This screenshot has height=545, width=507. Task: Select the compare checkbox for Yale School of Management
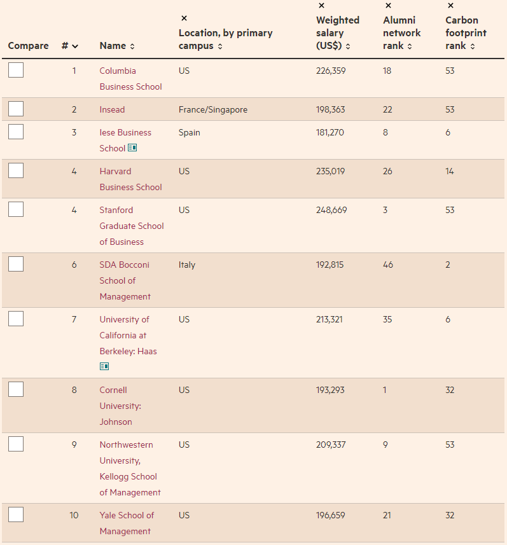(16, 514)
